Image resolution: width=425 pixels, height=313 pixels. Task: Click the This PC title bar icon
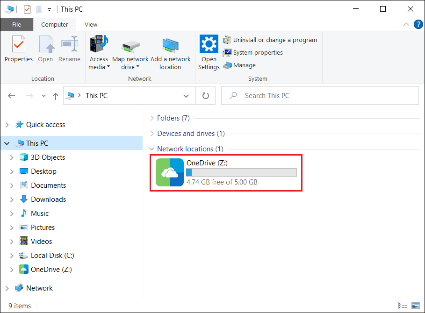click(10, 9)
